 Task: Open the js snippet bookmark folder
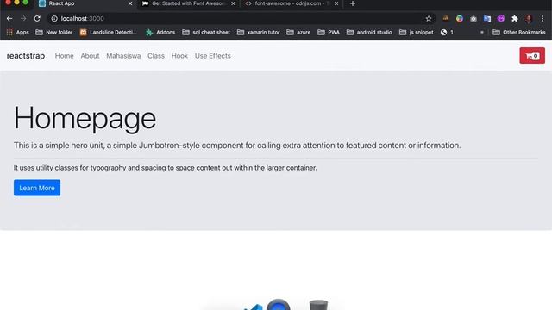tap(416, 33)
